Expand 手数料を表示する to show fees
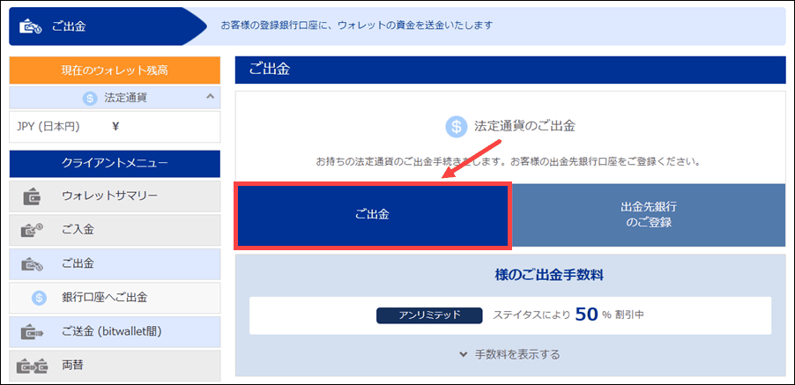 click(x=509, y=354)
